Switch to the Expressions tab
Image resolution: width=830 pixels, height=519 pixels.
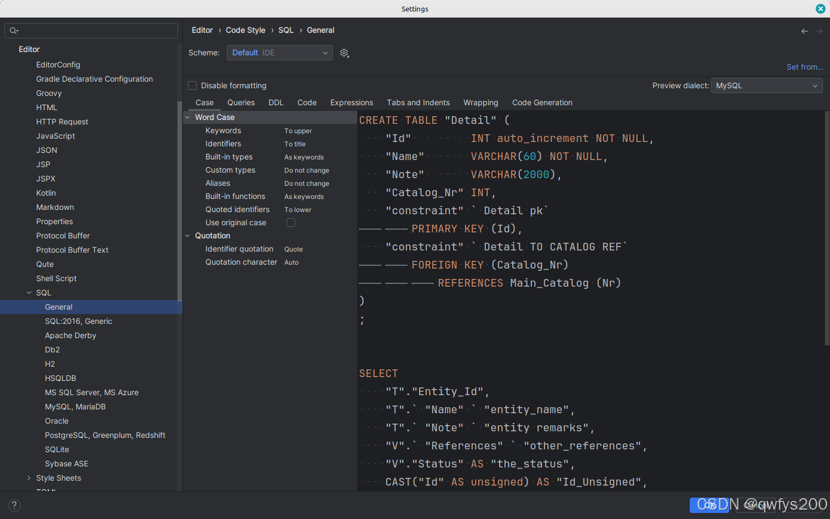pos(352,102)
